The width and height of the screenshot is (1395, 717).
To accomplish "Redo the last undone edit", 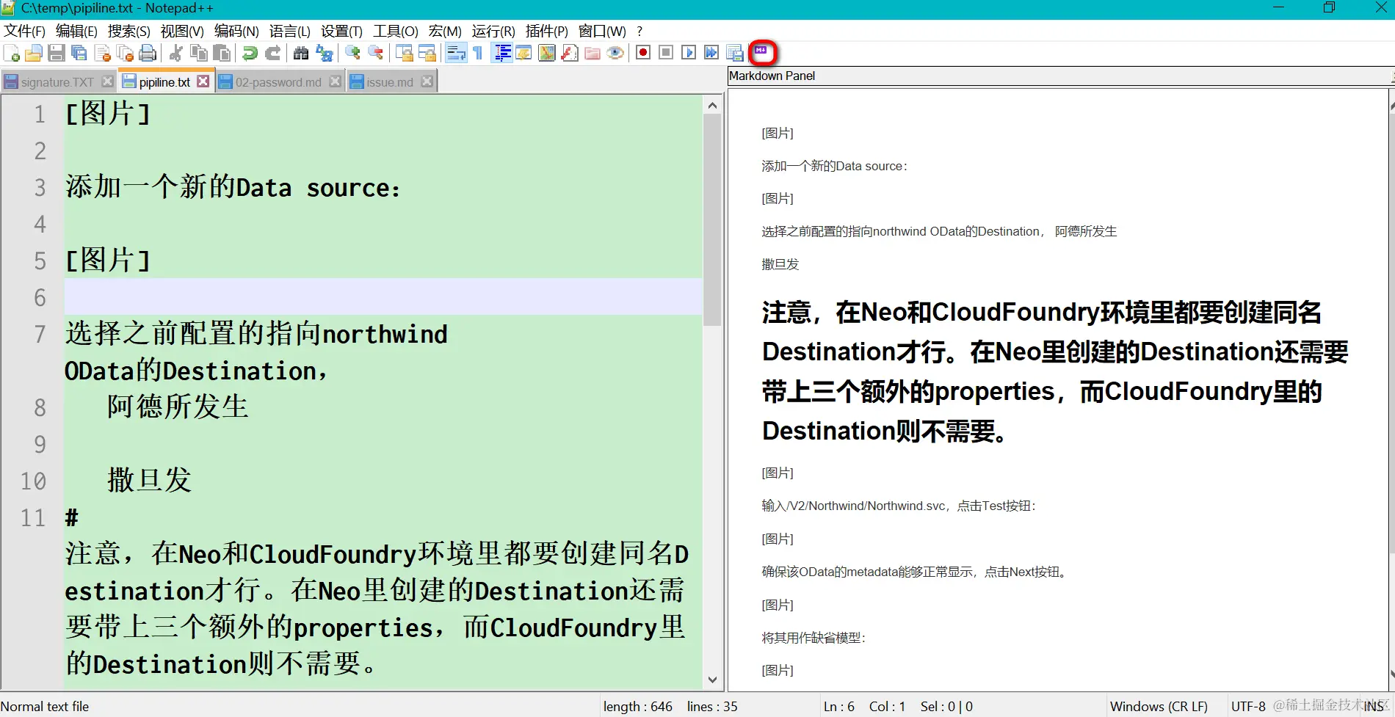I will (x=272, y=53).
